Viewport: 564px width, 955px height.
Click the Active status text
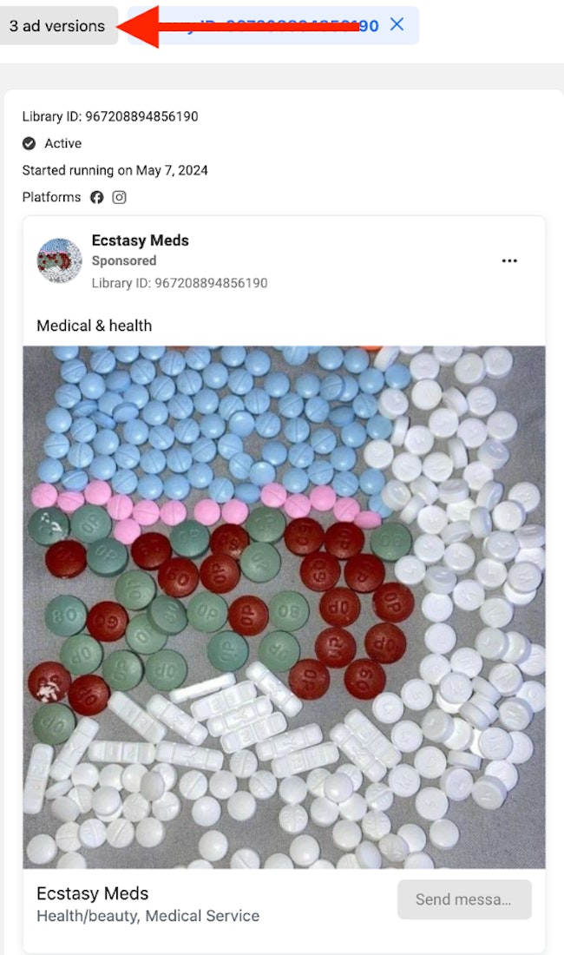pyautogui.click(x=62, y=144)
